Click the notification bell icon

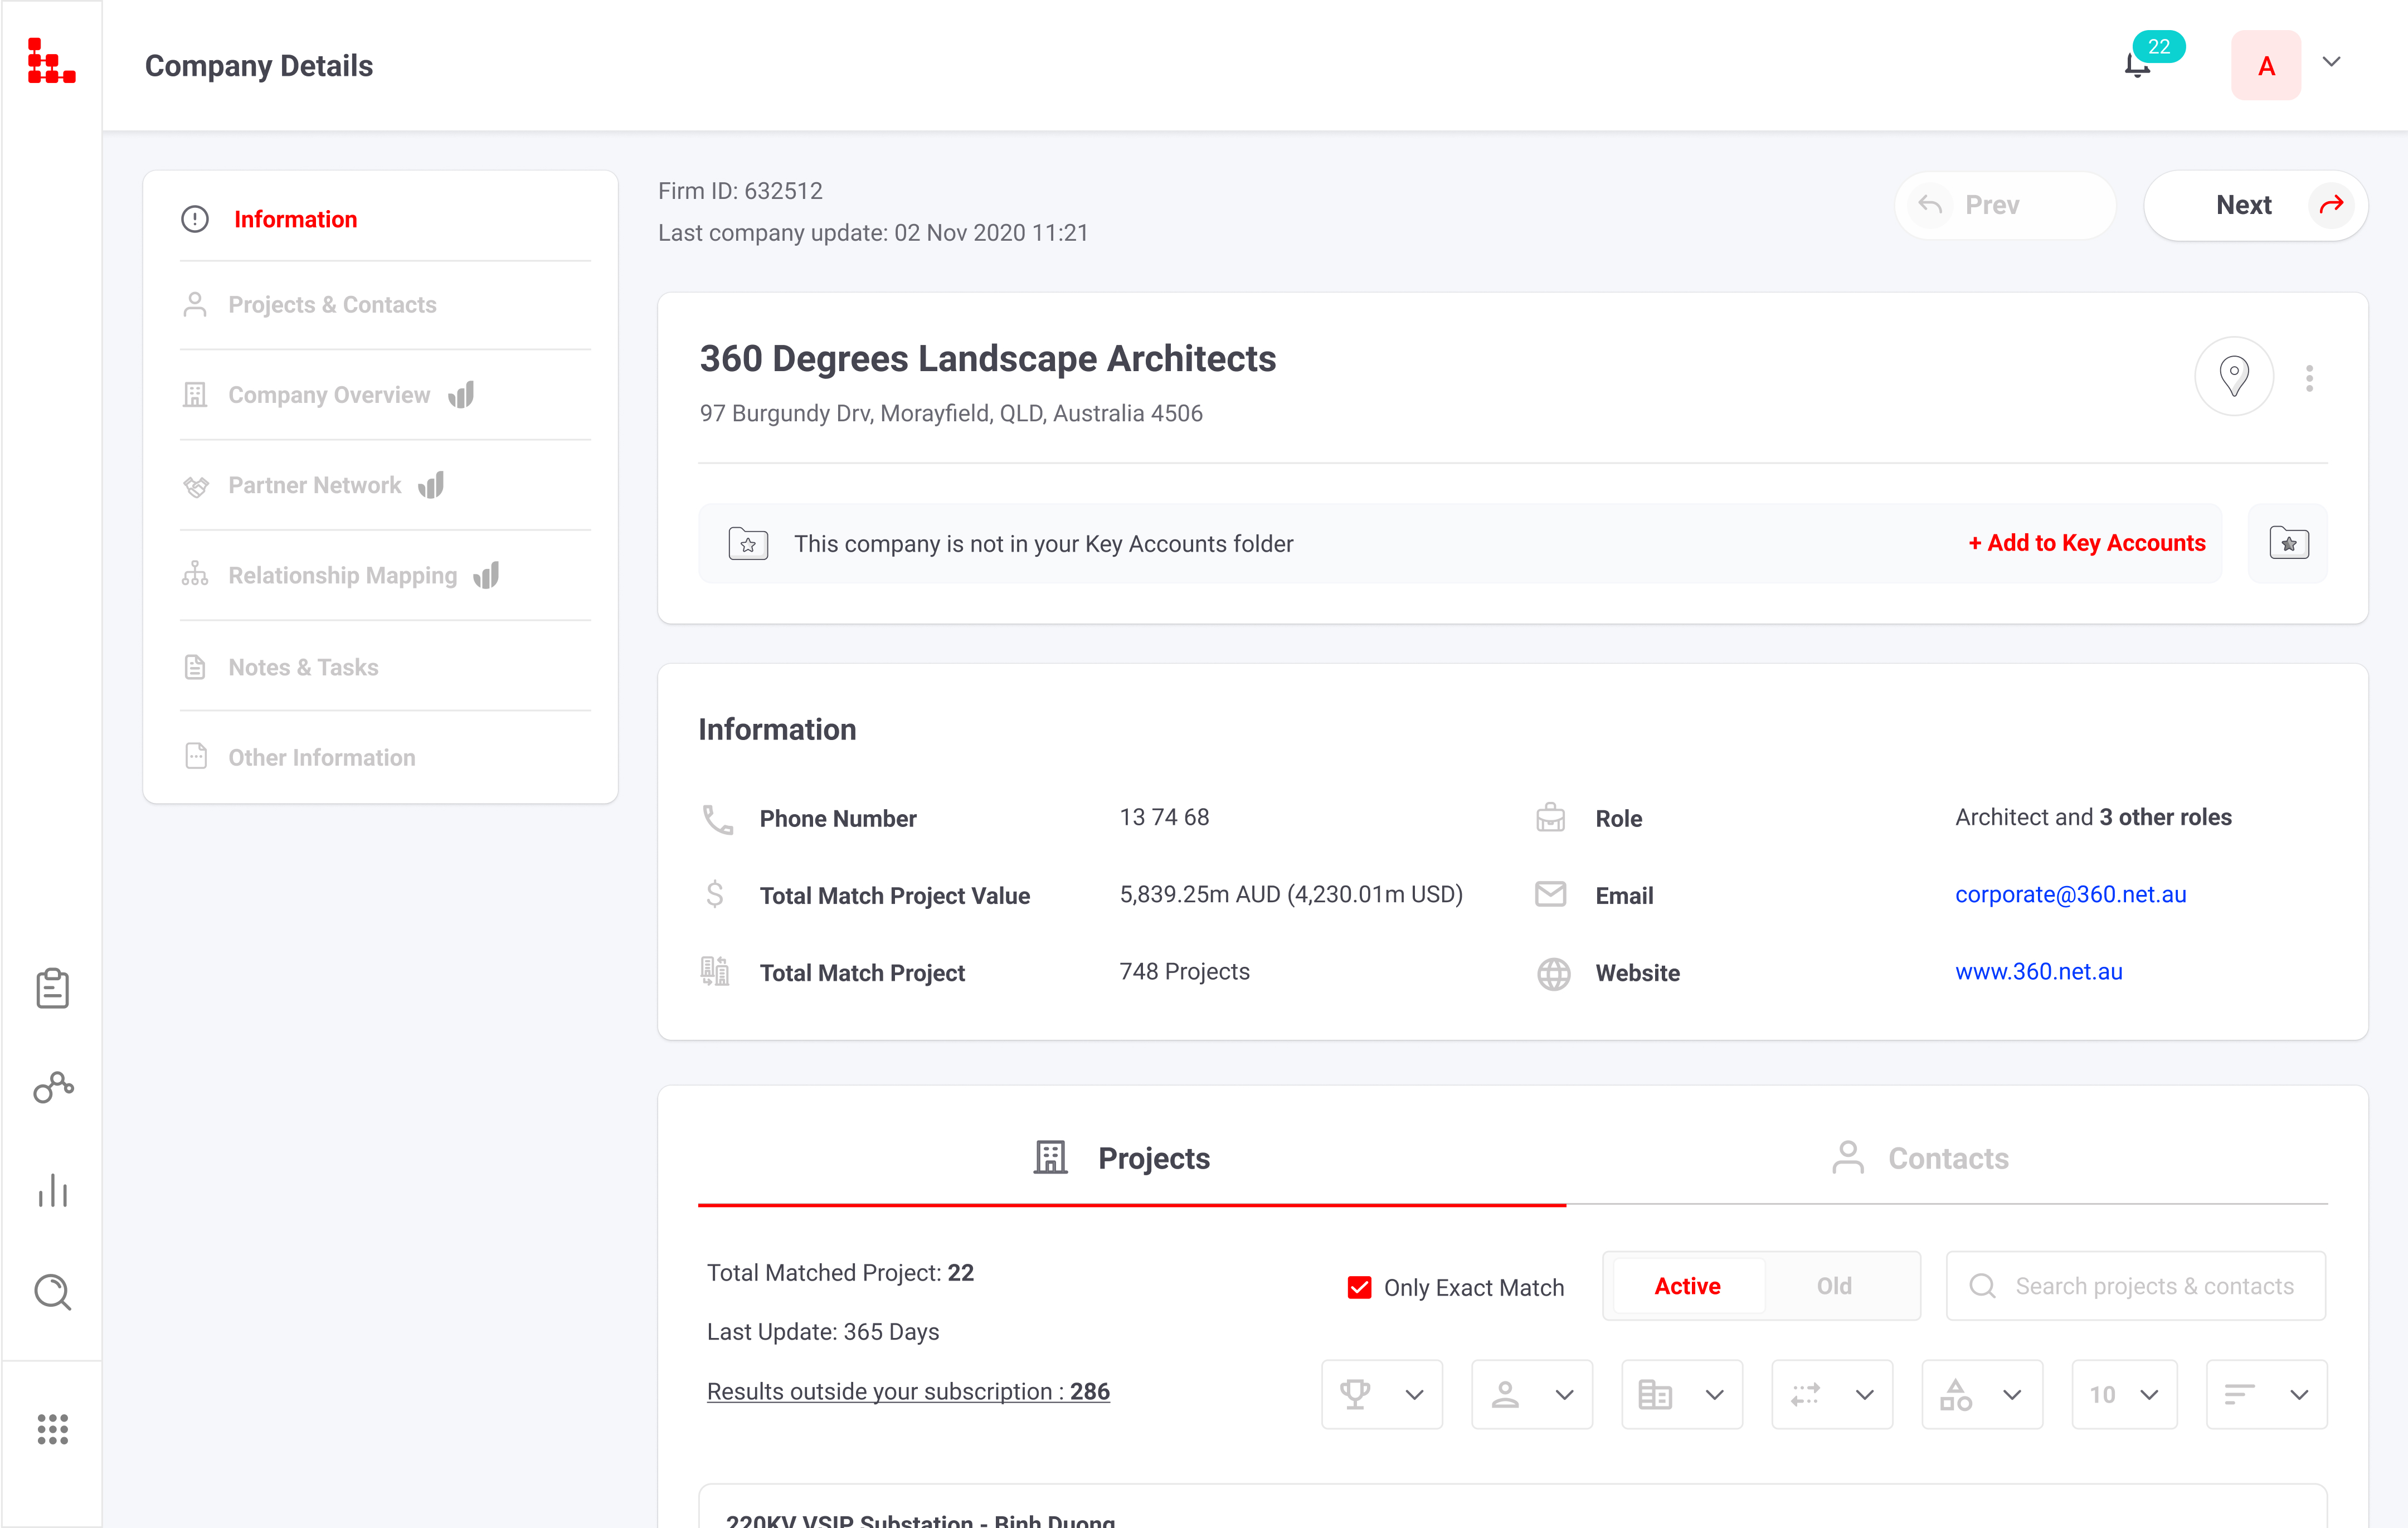(2137, 66)
